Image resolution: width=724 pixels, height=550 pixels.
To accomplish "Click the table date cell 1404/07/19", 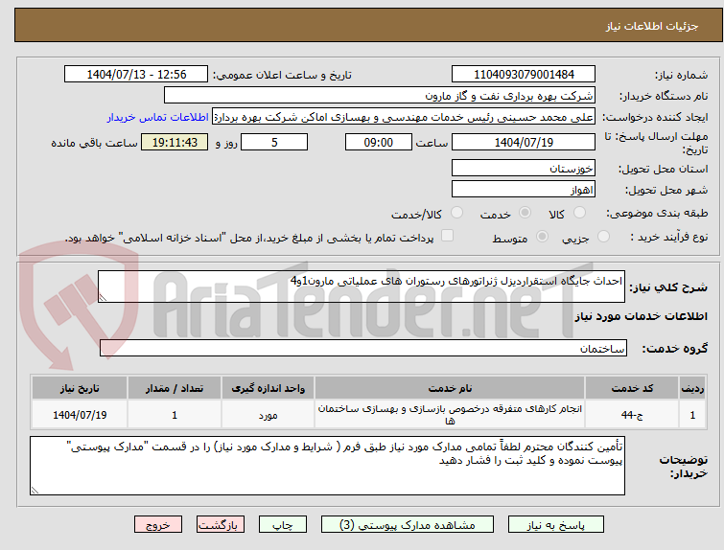I will pyautogui.click(x=80, y=415).
